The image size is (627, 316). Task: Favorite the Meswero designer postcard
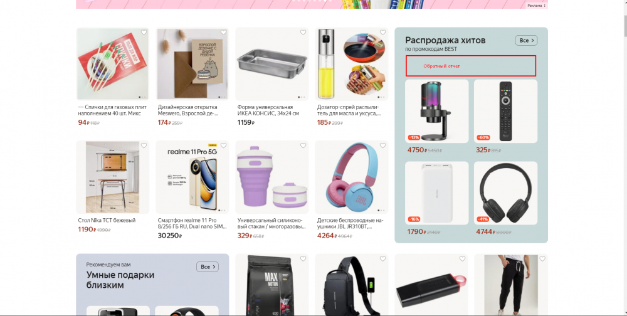tap(224, 33)
